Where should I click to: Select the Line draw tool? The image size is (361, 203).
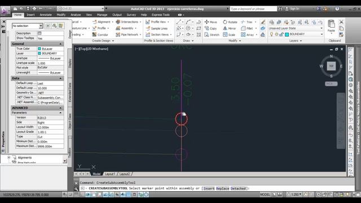click(x=178, y=22)
